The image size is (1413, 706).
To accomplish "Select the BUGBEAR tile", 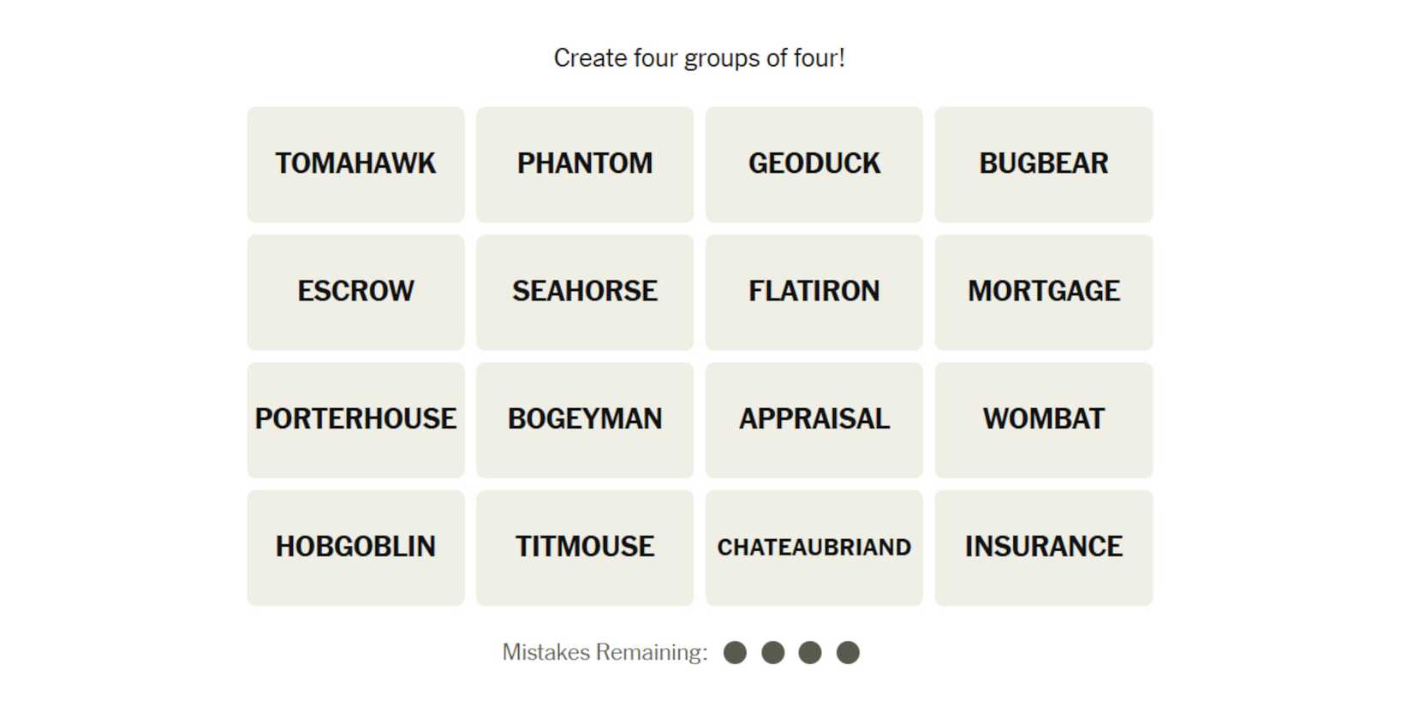I will click(x=1043, y=164).
